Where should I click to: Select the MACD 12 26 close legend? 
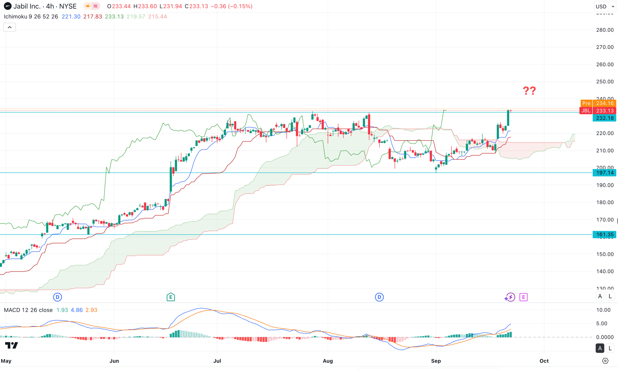28,310
